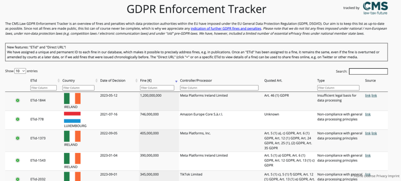The height and width of the screenshot is (181, 401).
Task: Click the 746,000,000 fine amount cell
Action: [149, 114]
